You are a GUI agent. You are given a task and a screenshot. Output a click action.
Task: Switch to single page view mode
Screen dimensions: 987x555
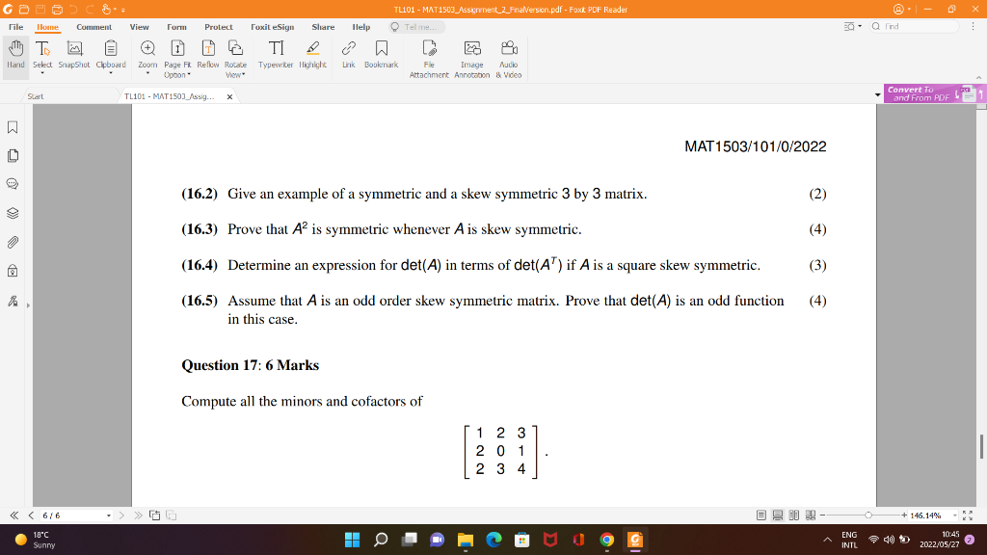[x=761, y=515]
